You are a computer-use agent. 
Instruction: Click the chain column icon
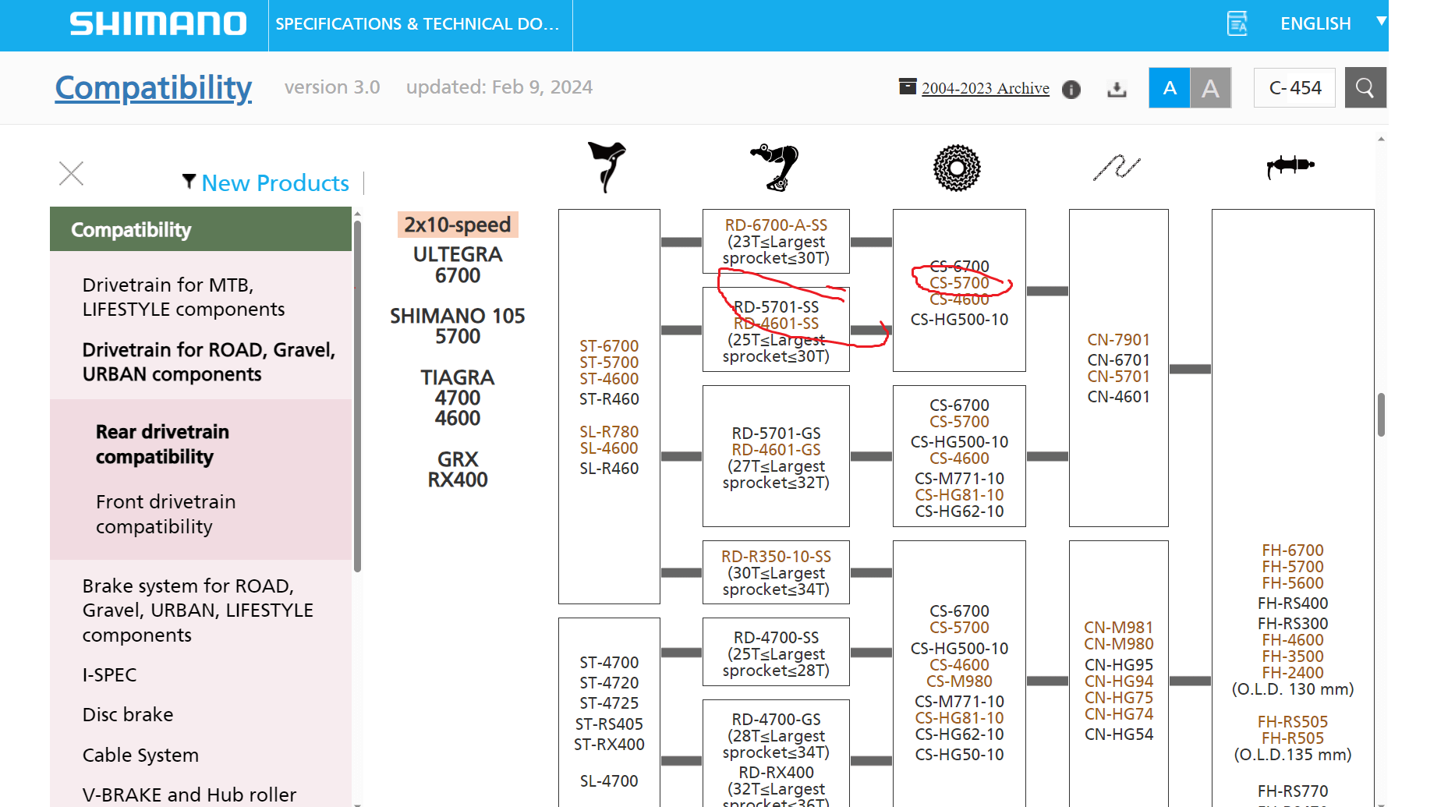[1117, 167]
